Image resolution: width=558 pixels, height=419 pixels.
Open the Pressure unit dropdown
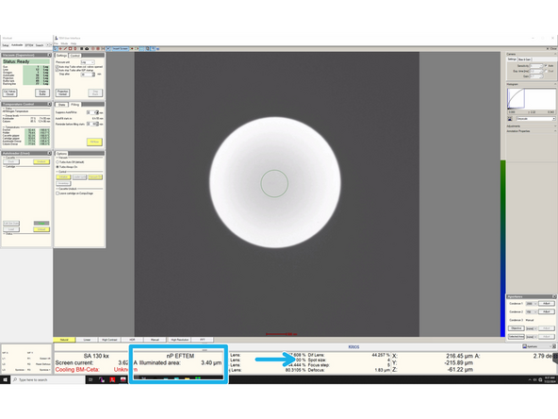click(x=88, y=62)
